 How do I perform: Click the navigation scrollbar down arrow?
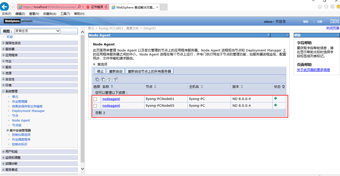pyautogui.click(x=83, y=169)
